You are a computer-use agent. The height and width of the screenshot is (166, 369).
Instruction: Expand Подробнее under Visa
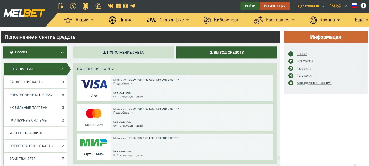[123, 84]
